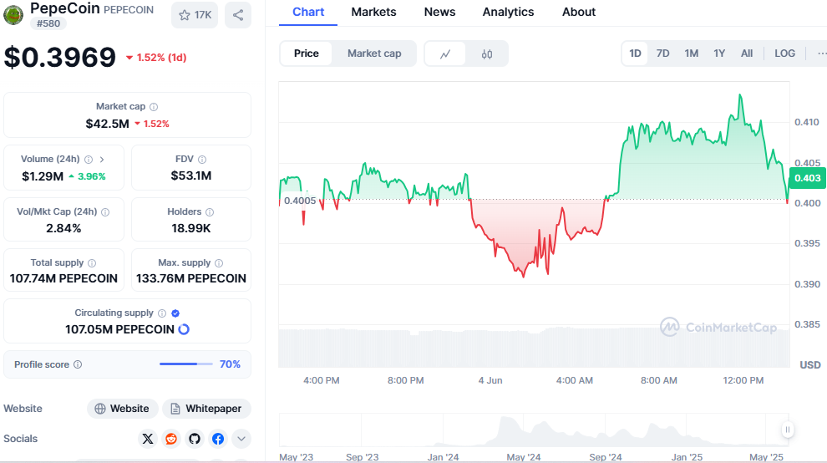Set chart range to 1M
The image size is (827, 463).
click(692, 53)
